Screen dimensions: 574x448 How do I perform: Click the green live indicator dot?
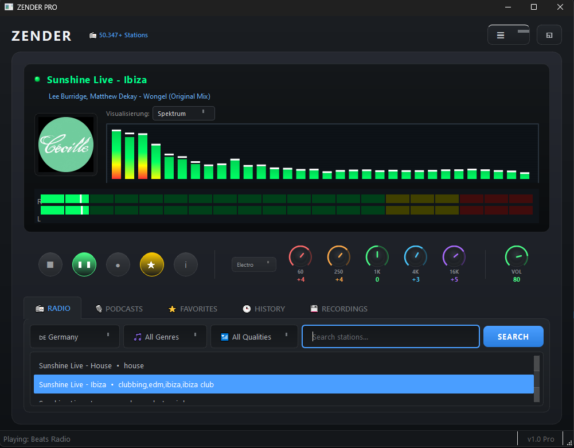pos(37,79)
